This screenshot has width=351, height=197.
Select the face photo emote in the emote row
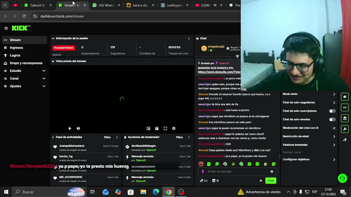201,164
